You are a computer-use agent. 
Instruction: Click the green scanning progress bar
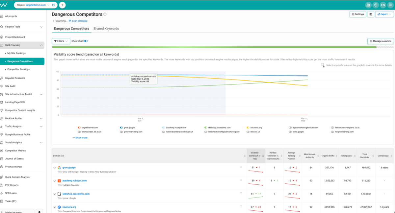tap(214, 47)
